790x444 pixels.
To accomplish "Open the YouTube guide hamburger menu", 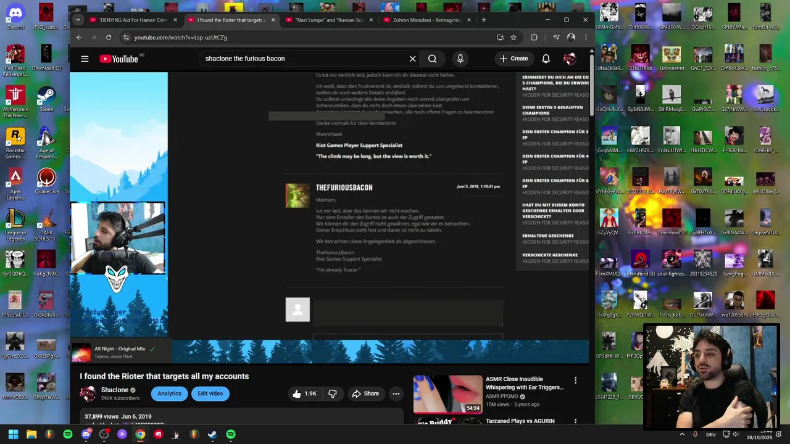I will click(85, 59).
